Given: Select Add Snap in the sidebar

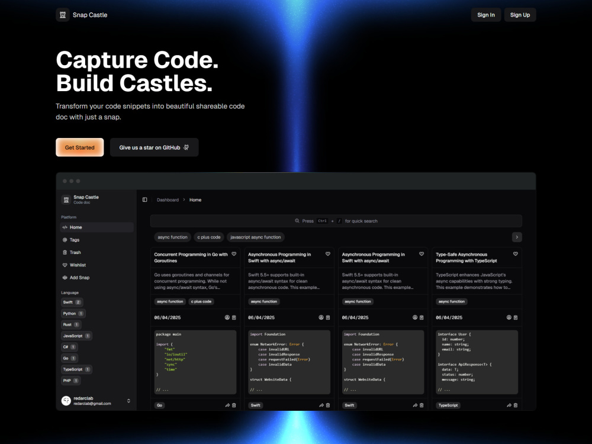Looking at the screenshot, I should tap(96, 278).
